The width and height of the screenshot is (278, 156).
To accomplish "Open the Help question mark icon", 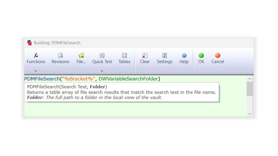I will [184, 55].
